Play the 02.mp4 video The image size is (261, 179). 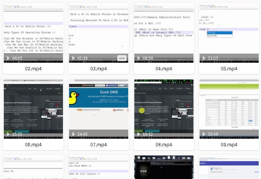(8, 58)
